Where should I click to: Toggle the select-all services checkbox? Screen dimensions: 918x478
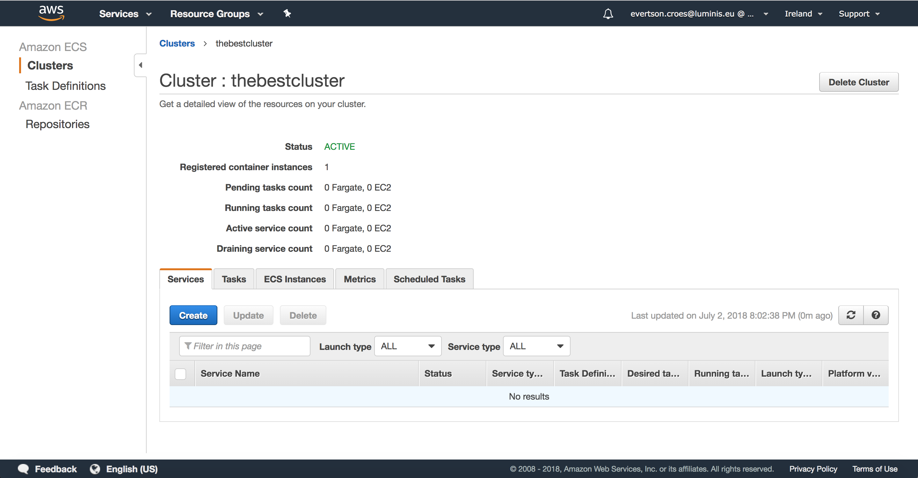coord(180,374)
